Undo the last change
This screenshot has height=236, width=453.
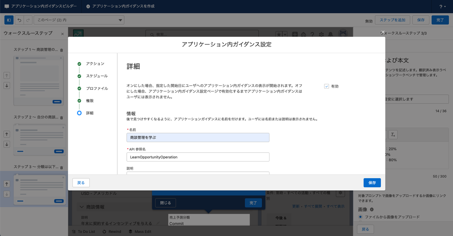(19, 20)
